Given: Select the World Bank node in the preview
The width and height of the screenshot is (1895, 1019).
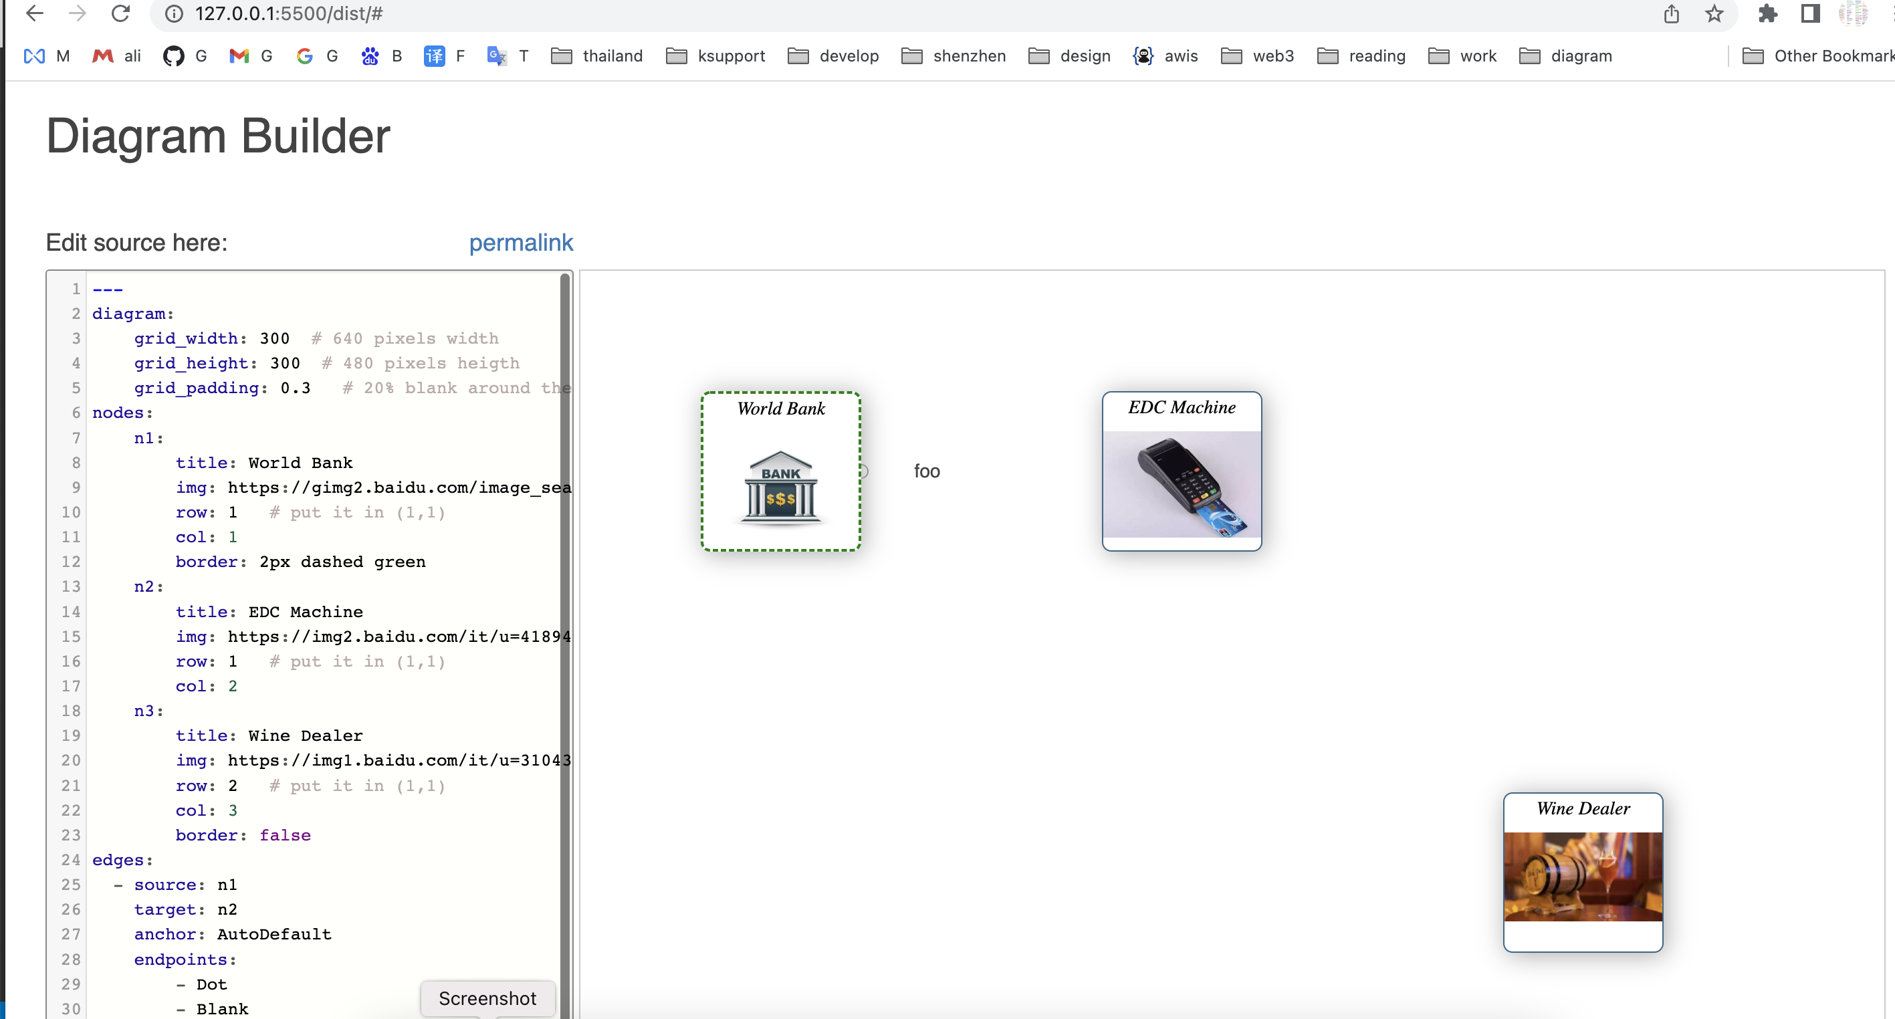Looking at the screenshot, I should (780, 471).
